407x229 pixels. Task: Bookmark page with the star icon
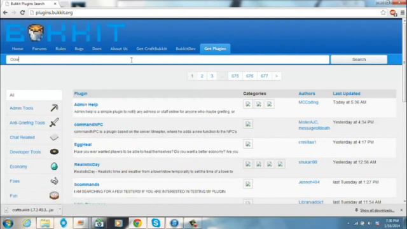pos(383,13)
